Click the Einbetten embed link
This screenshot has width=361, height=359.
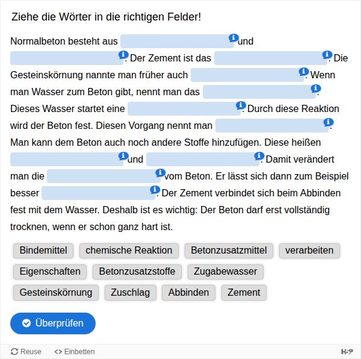(75, 352)
